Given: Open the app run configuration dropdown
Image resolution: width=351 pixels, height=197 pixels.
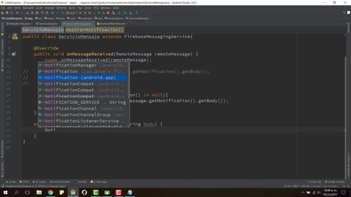Looking at the screenshot, I should (x=72, y=13).
